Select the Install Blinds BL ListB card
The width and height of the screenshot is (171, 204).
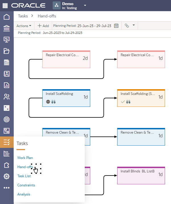click(x=141, y=176)
